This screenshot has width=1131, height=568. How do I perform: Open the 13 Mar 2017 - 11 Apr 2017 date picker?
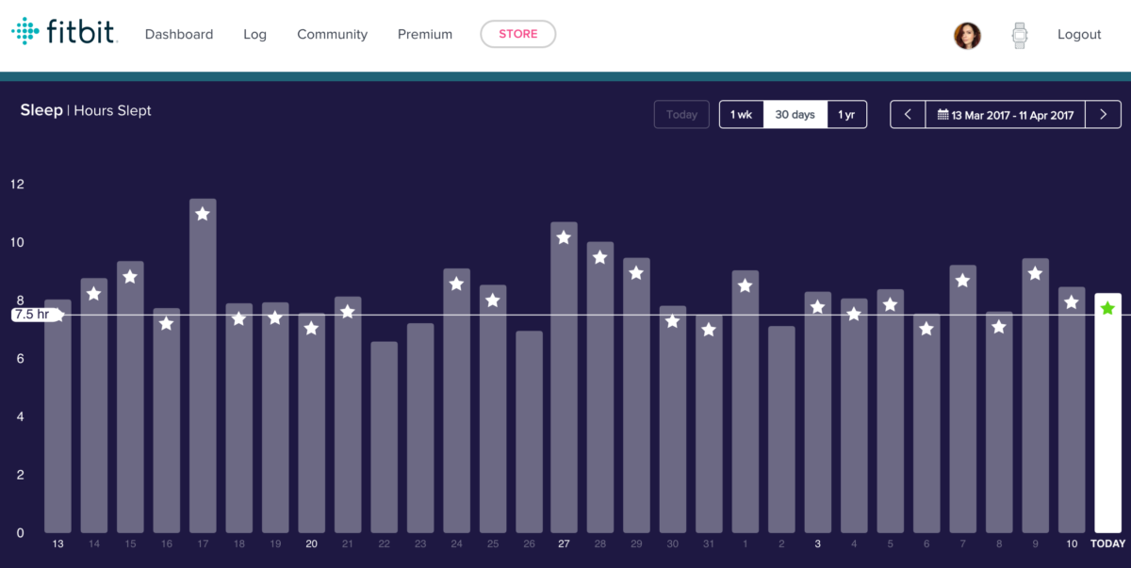(x=1005, y=115)
